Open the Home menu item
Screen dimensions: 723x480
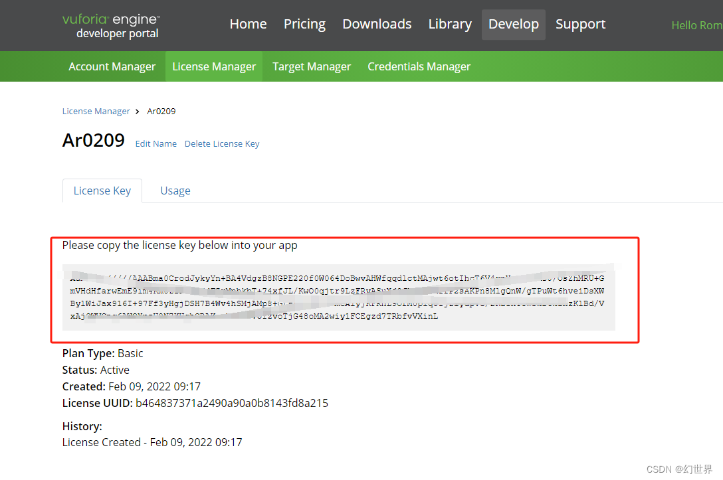248,24
